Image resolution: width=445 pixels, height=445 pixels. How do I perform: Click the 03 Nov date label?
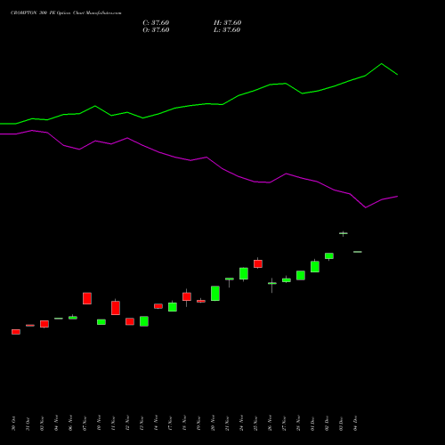(x=42, y=424)
